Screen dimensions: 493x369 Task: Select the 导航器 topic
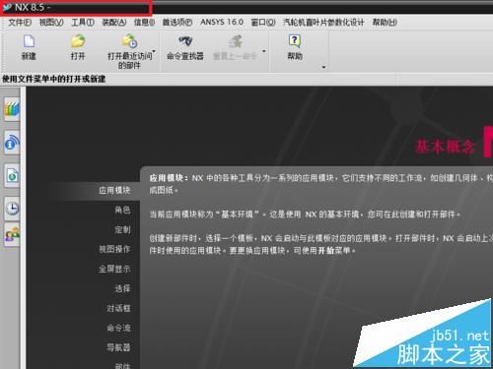point(118,347)
